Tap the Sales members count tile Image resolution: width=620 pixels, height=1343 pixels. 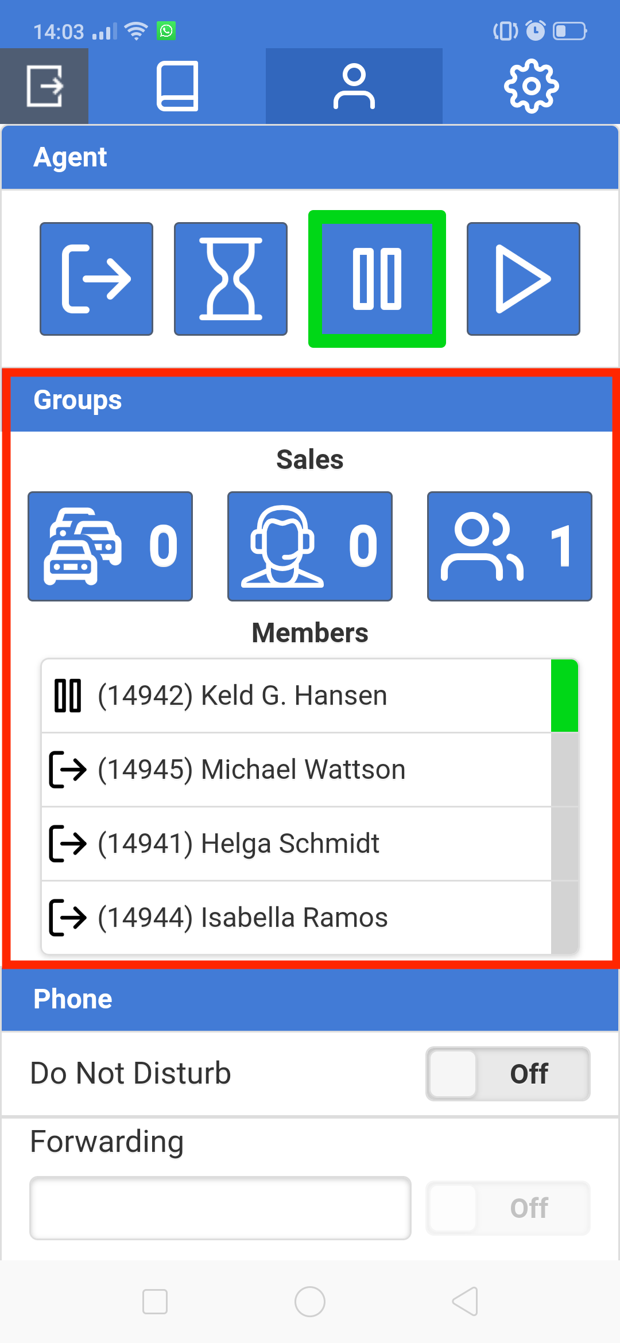click(x=510, y=546)
